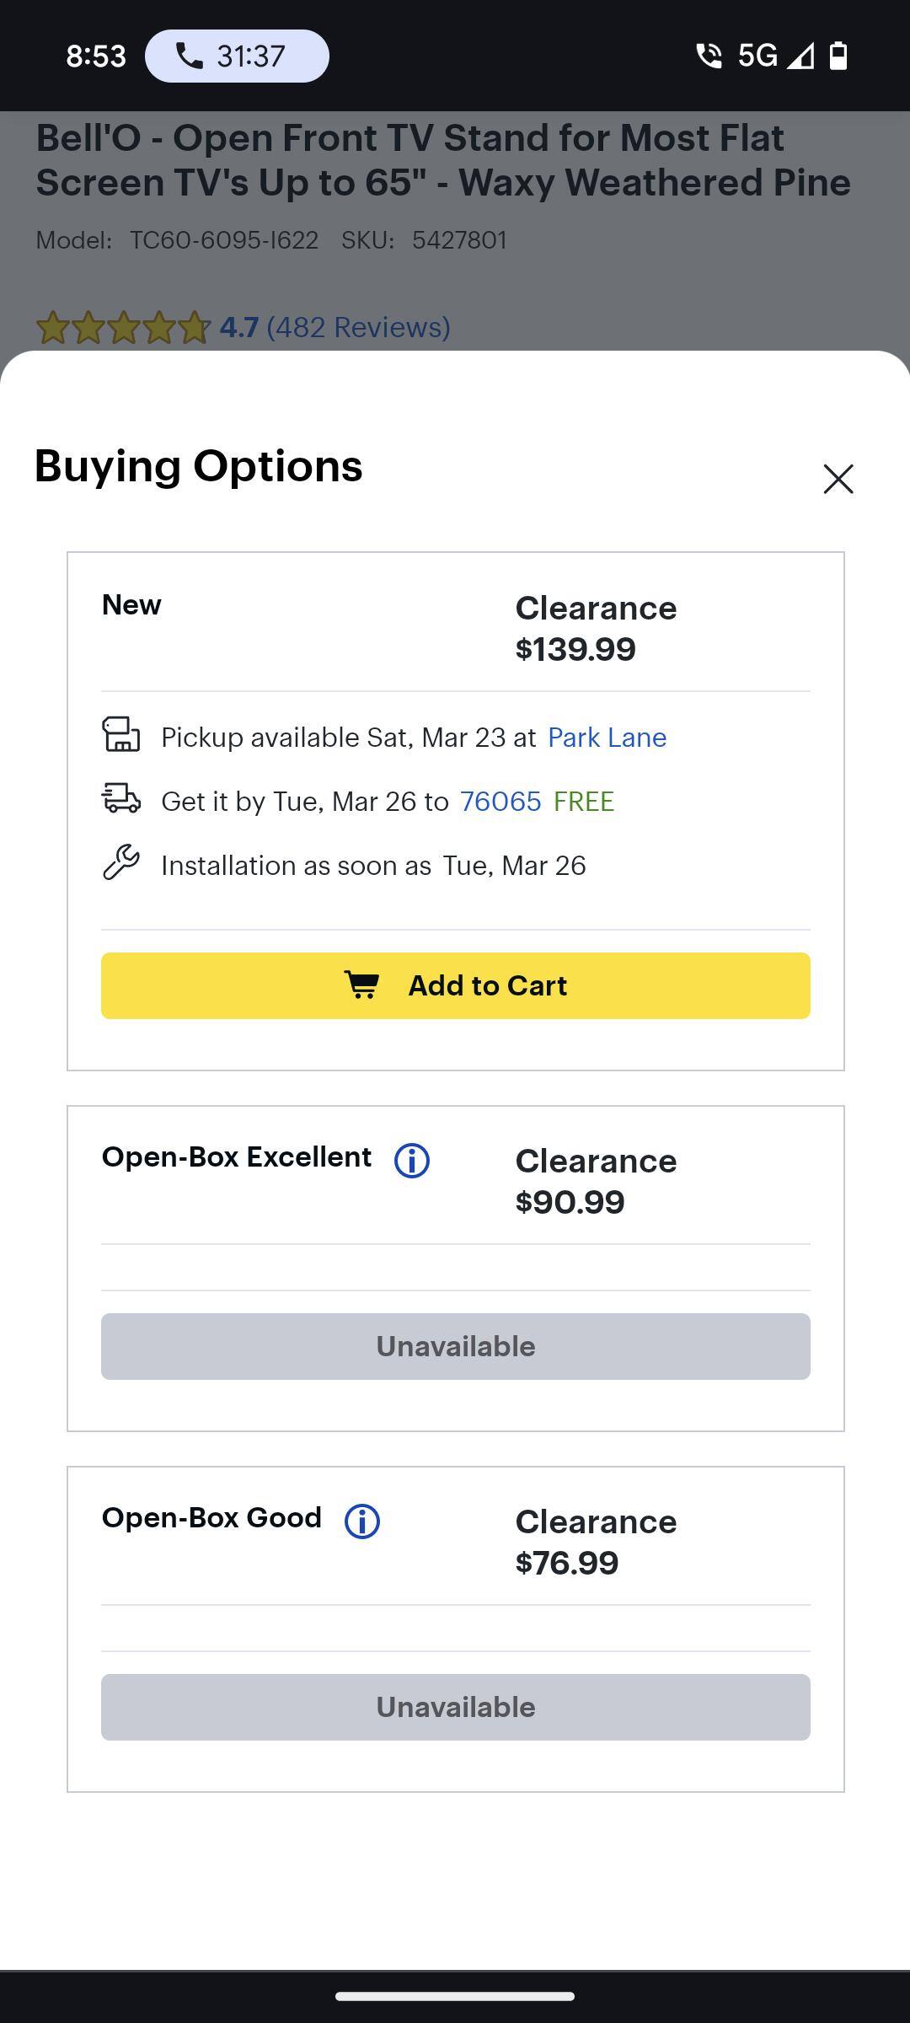Image resolution: width=910 pixels, height=2023 pixels.
Task: Tap the five-star rating graphic
Action: pos(123,327)
